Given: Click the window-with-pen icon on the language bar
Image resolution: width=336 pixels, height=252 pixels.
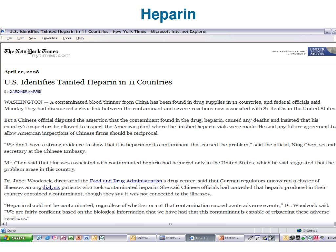Looking at the screenshot, I should [x=257, y=238].
